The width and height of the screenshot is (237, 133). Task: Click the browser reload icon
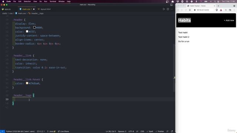pyautogui.click(x=186, y=10)
